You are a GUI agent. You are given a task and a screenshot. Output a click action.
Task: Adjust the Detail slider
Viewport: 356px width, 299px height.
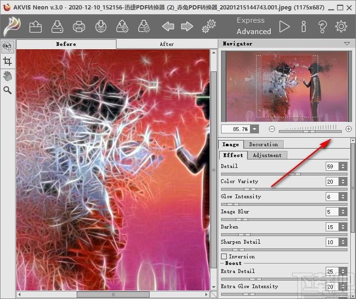click(x=284, y=174)
